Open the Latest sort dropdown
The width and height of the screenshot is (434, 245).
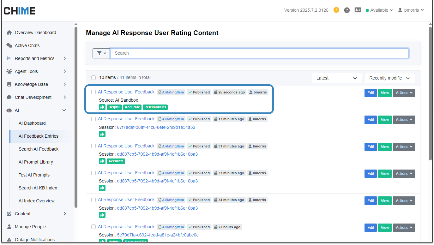[337, 78]
